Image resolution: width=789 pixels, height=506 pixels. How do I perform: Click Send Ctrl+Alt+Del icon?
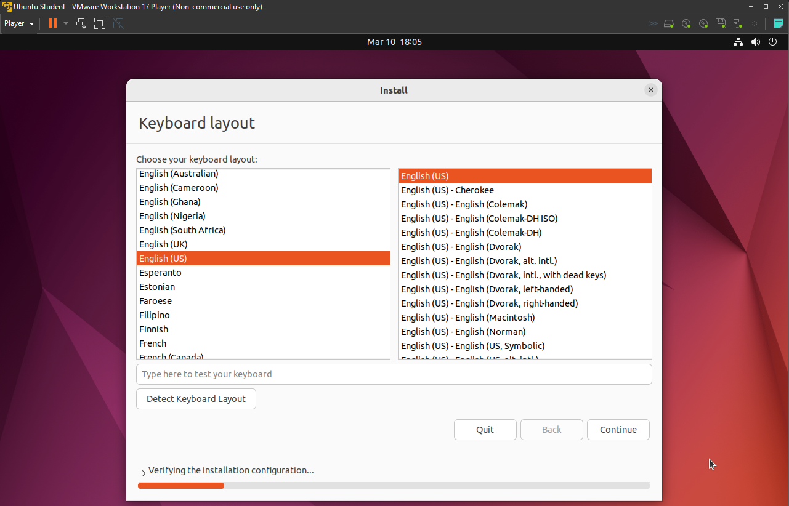[x=81, y=23]
